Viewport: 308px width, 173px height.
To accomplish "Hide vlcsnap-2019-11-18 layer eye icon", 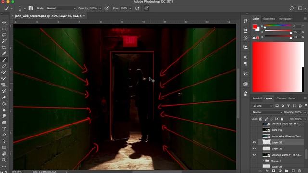I will click(254, 155).
